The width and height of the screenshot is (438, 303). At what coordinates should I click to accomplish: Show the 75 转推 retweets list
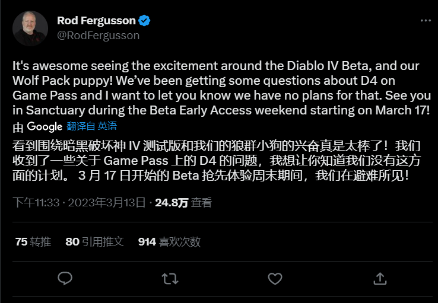point(33,241)
